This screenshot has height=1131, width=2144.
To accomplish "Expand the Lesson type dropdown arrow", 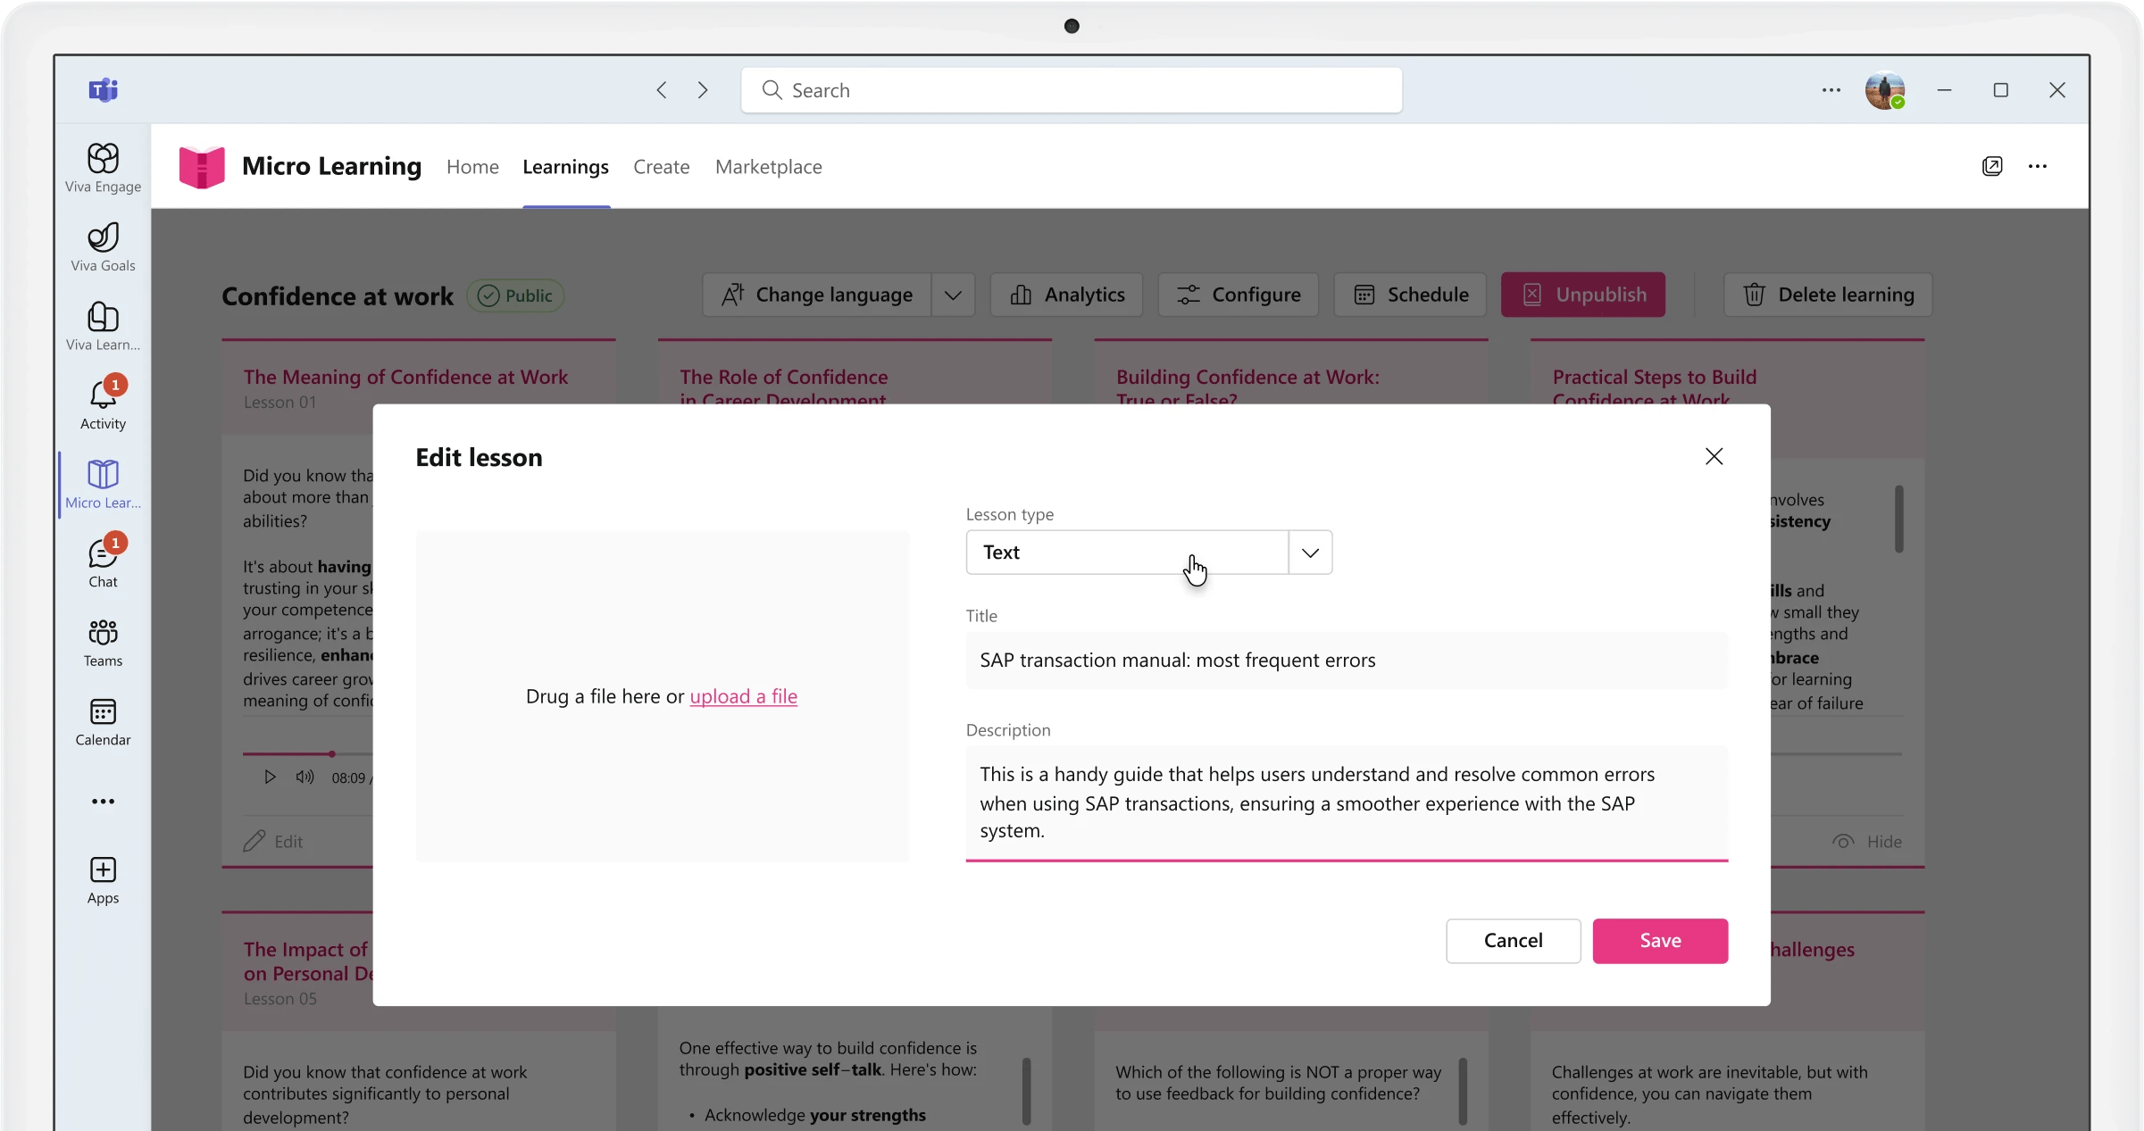I will pyautogui.click(x=1310, y=553).
